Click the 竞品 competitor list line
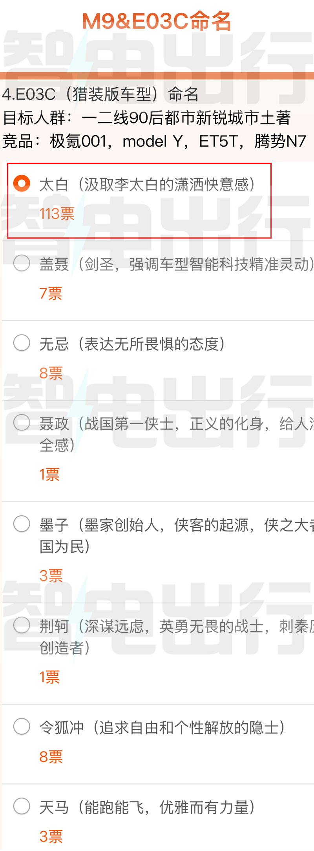 coord(154,141)
